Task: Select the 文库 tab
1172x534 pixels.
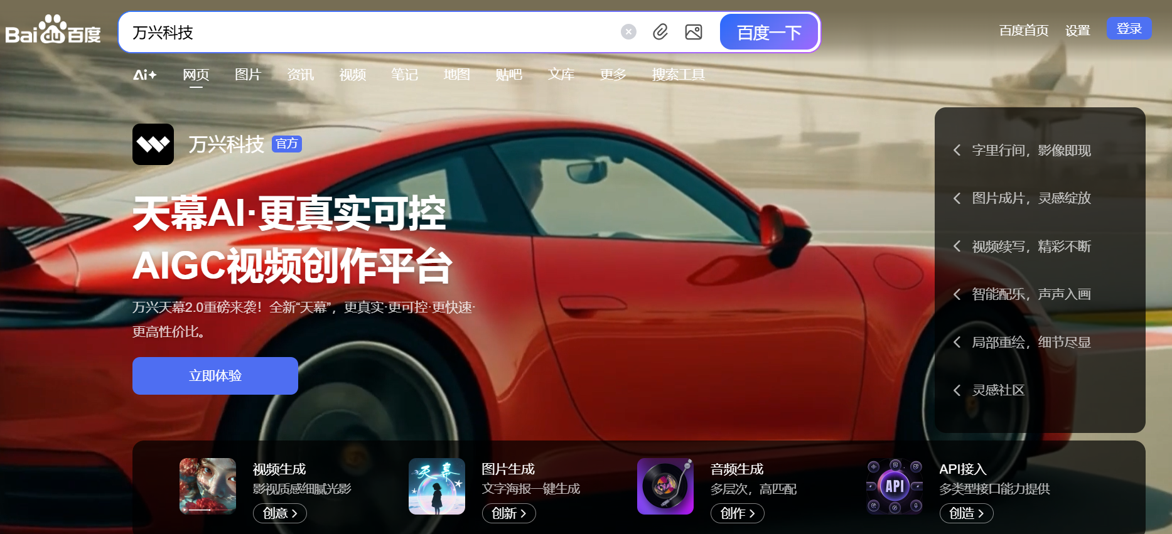Action: (561, 75)
